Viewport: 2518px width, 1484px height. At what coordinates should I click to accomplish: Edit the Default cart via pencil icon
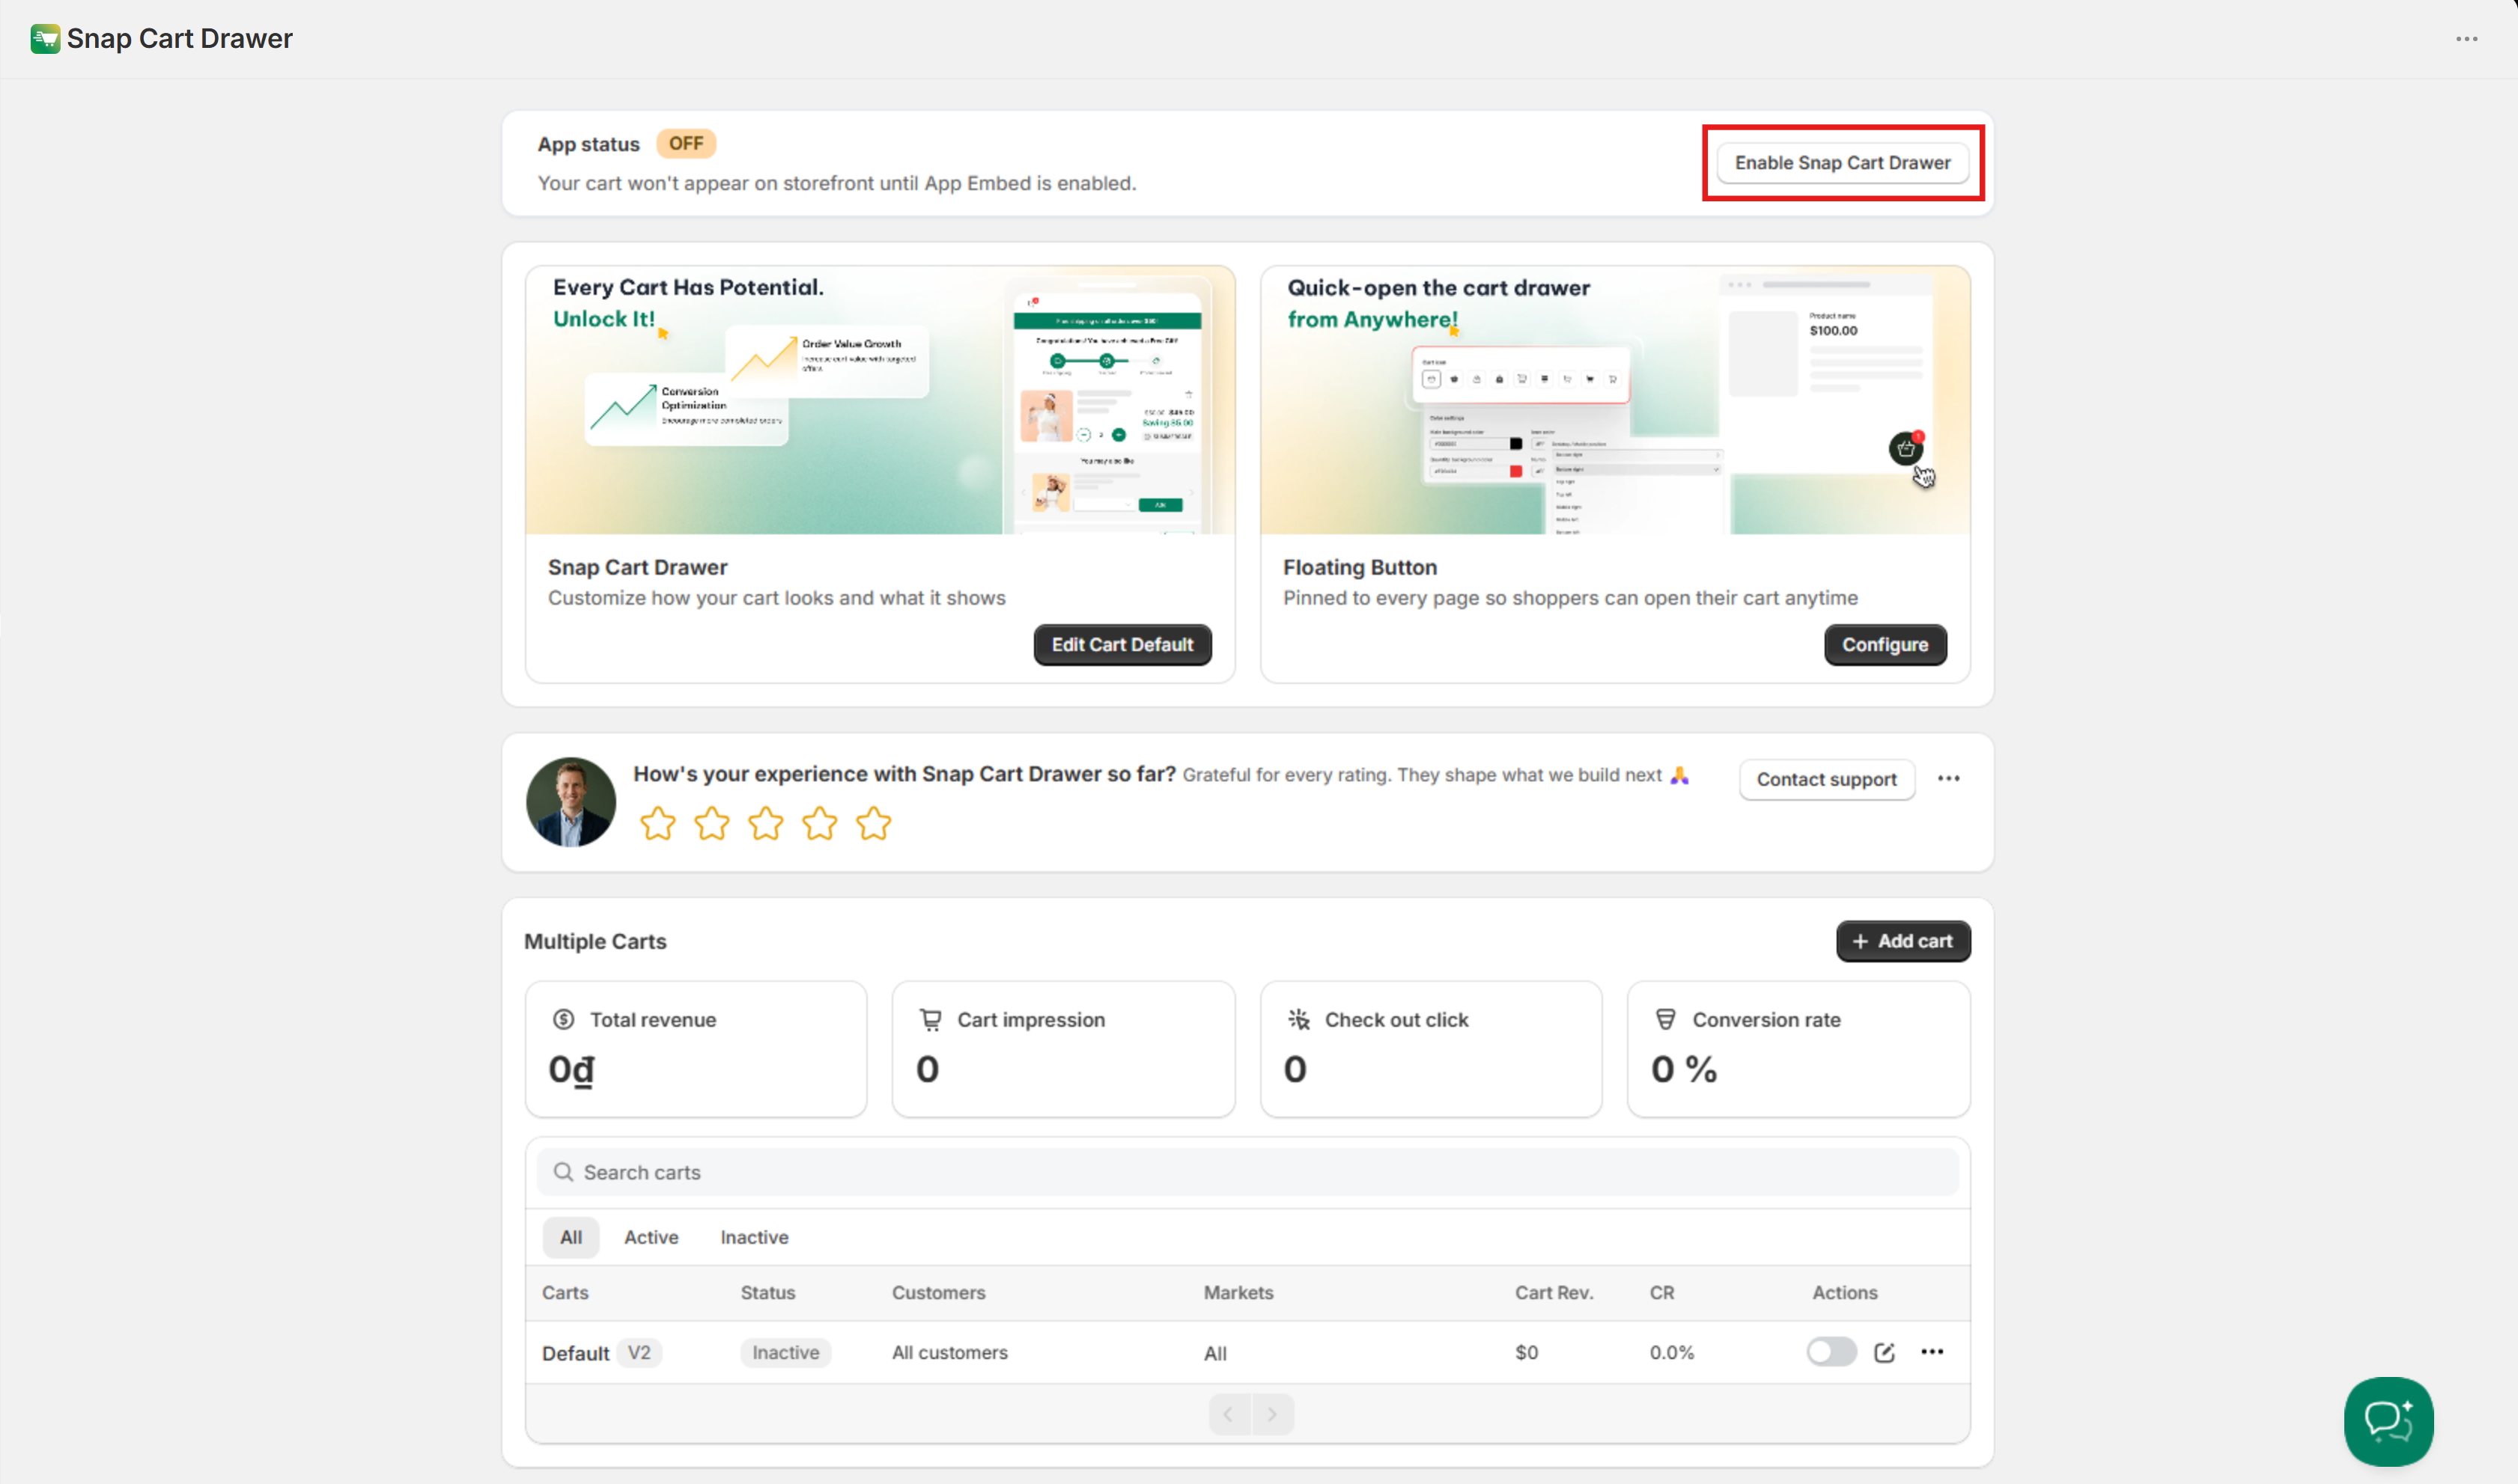coord(1884,1352)
